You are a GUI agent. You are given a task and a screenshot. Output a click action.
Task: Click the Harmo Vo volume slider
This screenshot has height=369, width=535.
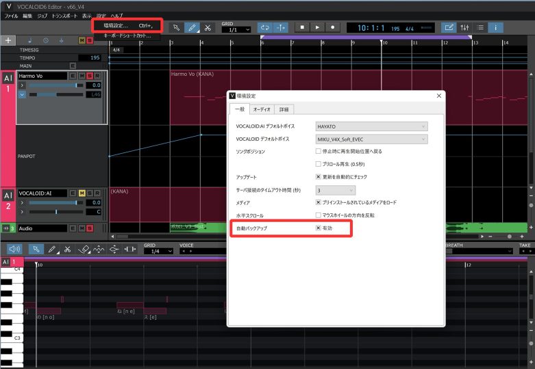pyautogui.click(x=56, y=85)
